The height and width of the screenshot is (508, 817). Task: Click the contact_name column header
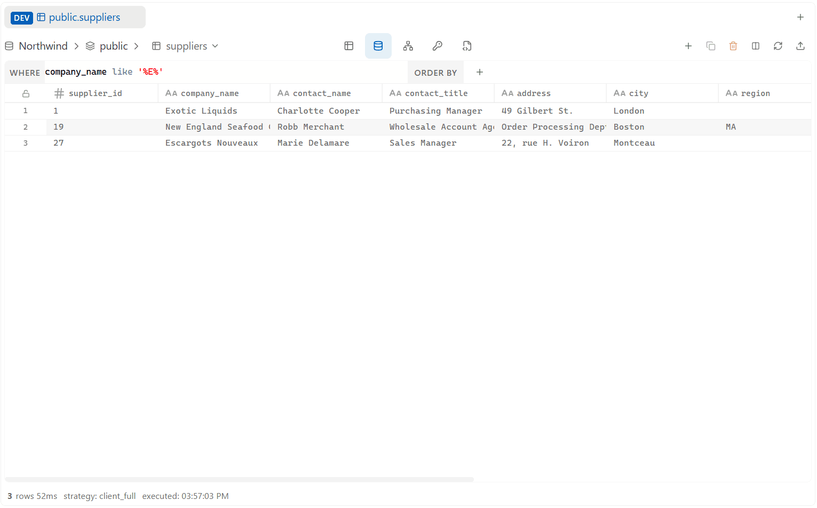(326, 93)
